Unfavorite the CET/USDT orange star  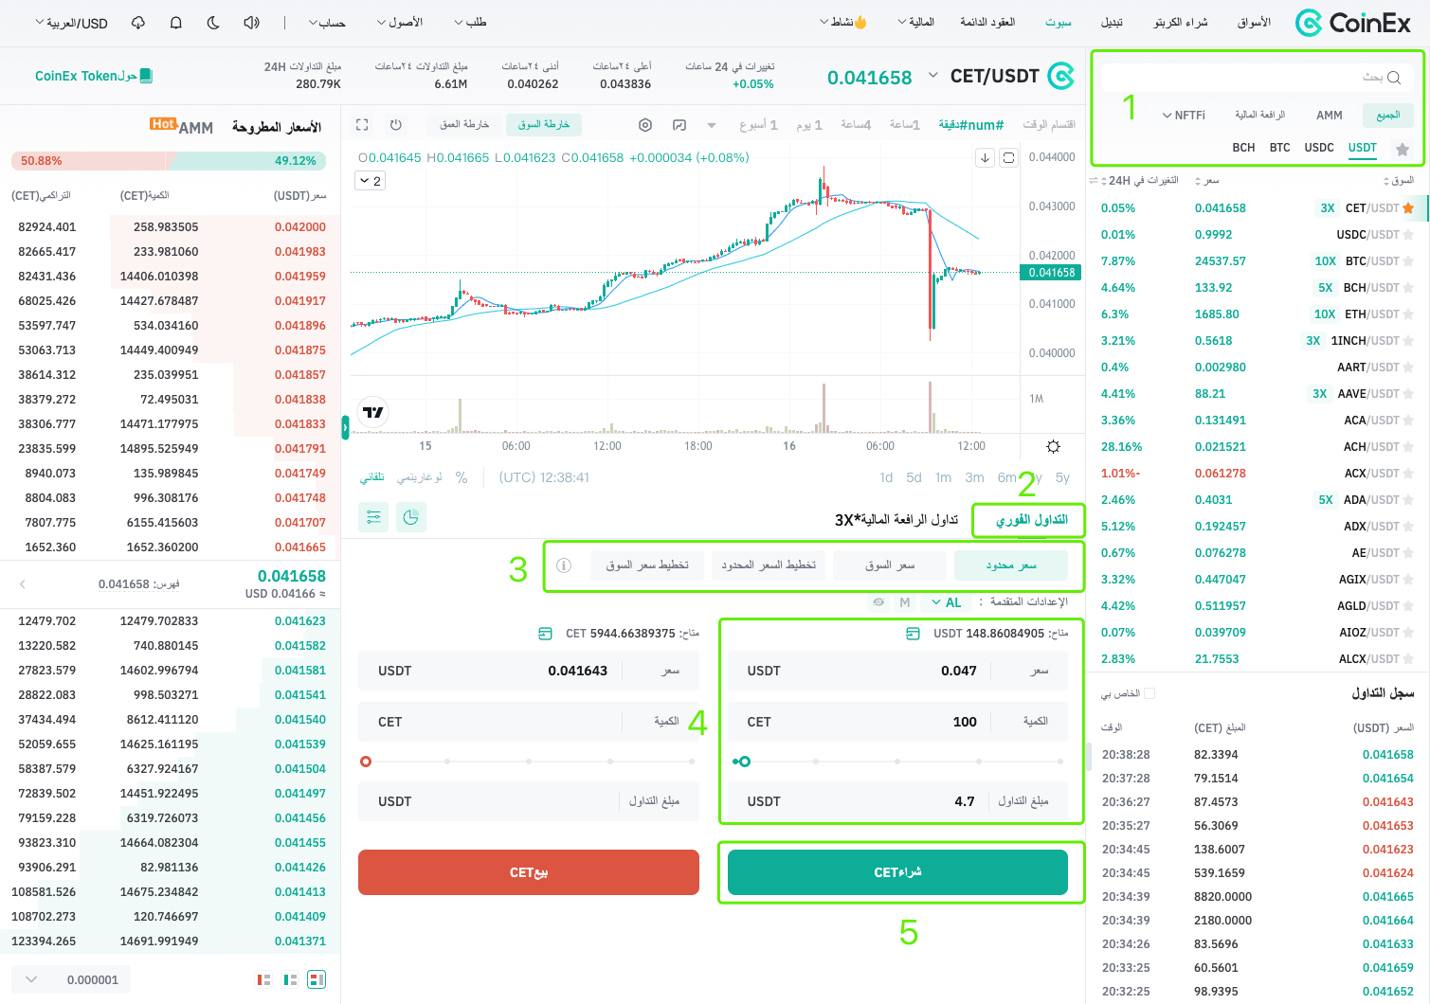tap(1408, 208)
